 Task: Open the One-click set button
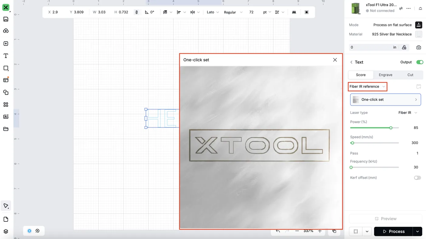pos(386,99)
